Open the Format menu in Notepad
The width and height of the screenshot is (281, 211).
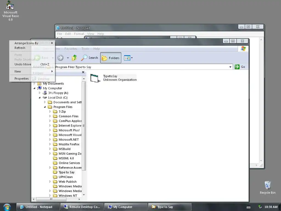(79, 34)
